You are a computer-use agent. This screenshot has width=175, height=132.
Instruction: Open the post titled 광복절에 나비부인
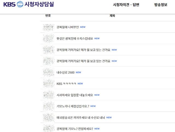[x=68, y=27]
